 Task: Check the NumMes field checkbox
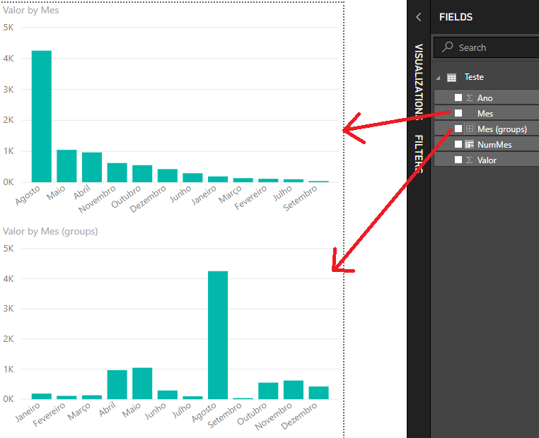tap(458, 145)
